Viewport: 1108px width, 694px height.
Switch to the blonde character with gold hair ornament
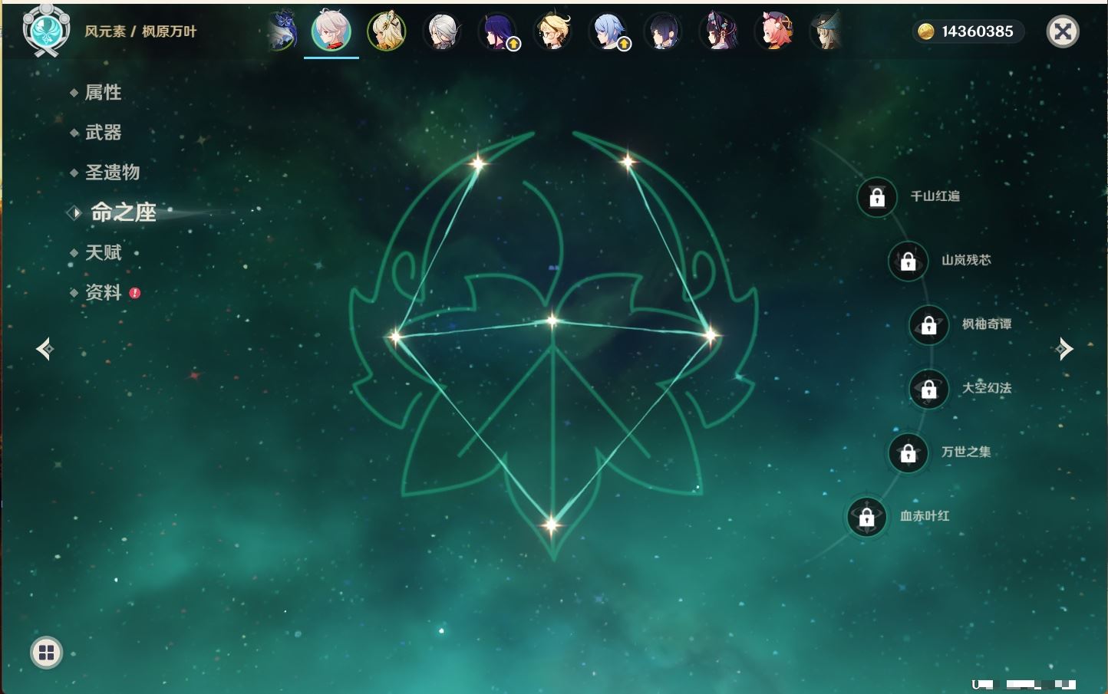(387, 31)
